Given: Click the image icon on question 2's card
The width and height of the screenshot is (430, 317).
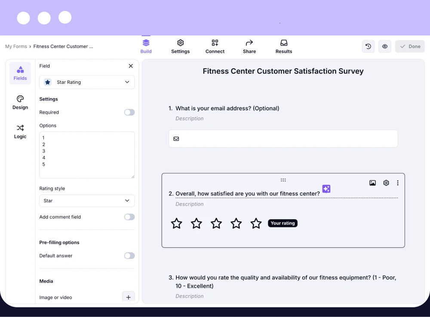Looking at the screenshot, I should (372, 182).
